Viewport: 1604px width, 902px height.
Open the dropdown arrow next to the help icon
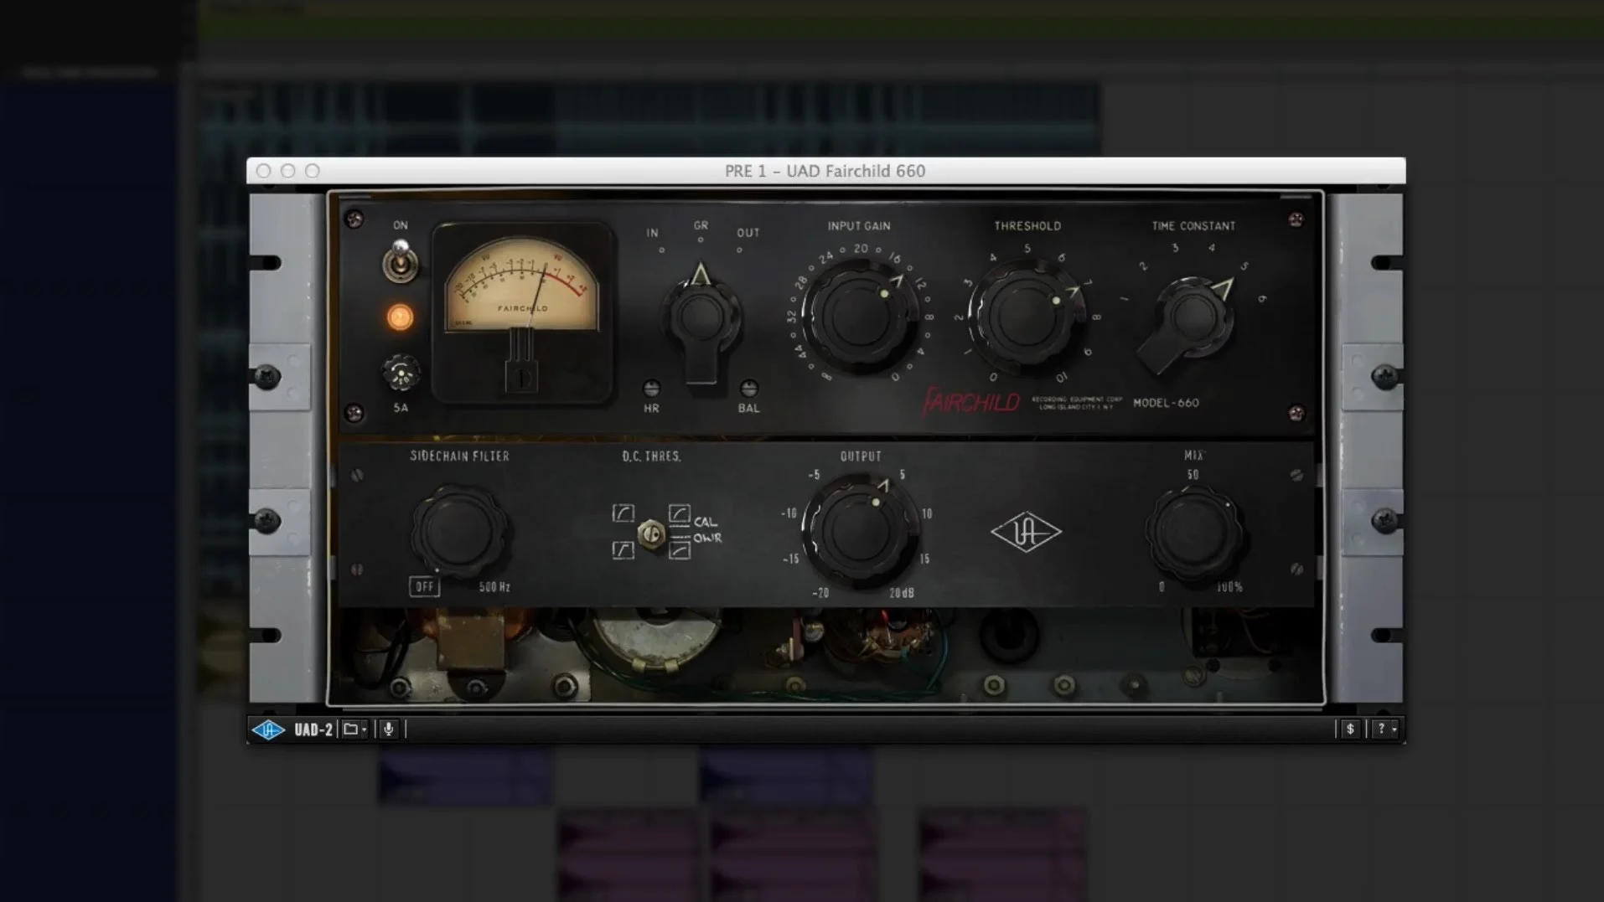tap(1394, 728)
